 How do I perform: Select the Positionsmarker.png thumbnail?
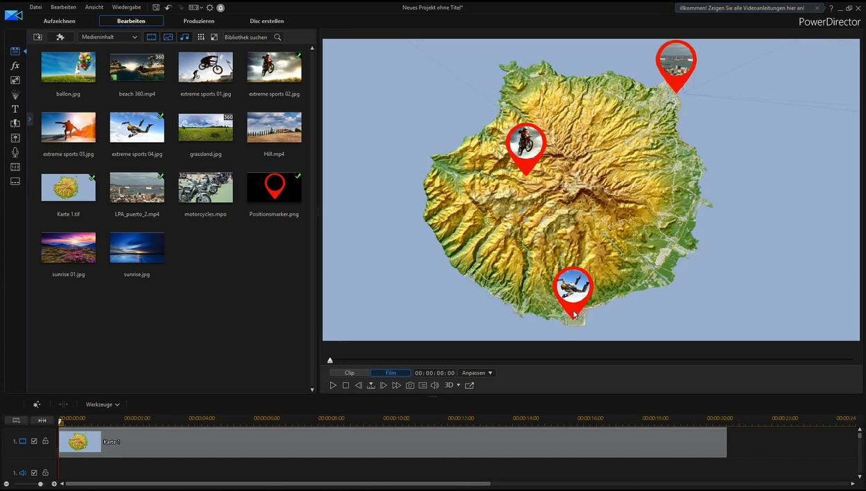tap(274, 188)
